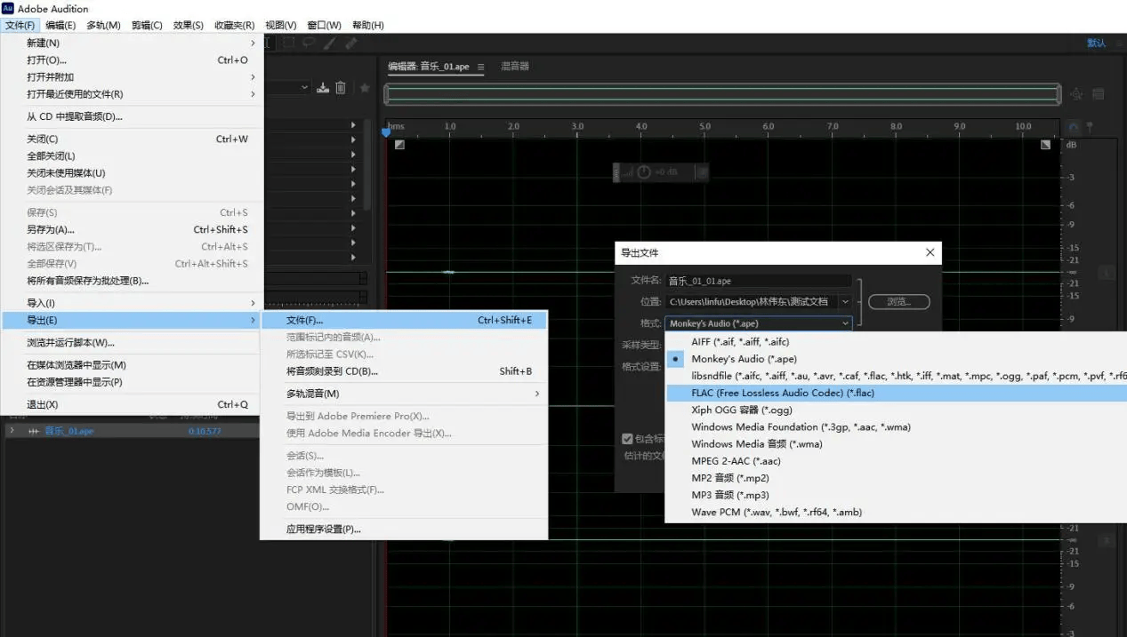
Task: Click the 文件名 input field with 音乐_01_01.ape
Action: [x=759, y=281]
